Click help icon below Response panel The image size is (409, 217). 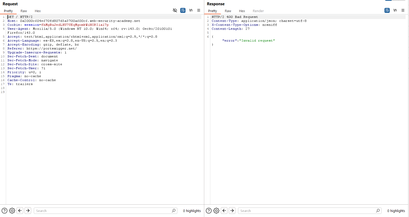coord(209,211)
